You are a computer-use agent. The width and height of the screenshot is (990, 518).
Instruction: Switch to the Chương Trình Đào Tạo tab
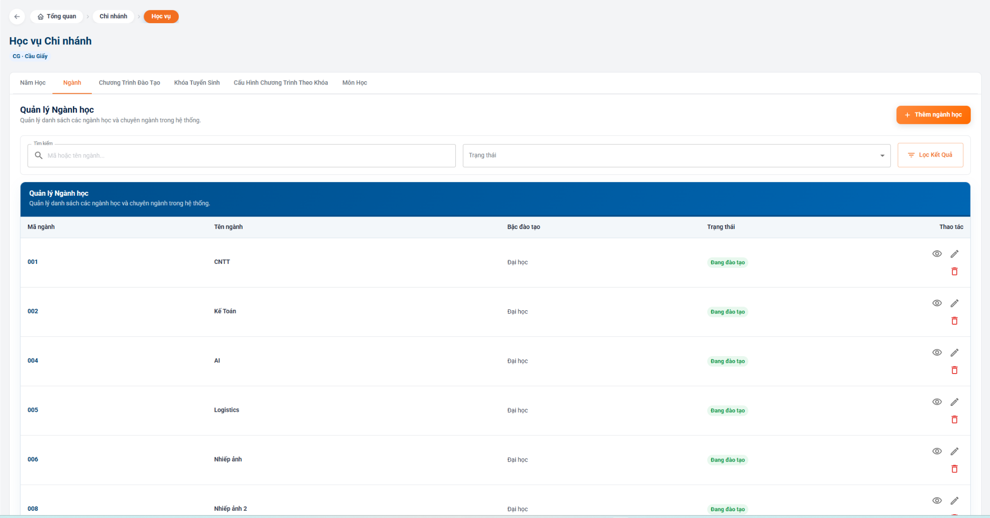pyautogui.click(x=130, y=83)
